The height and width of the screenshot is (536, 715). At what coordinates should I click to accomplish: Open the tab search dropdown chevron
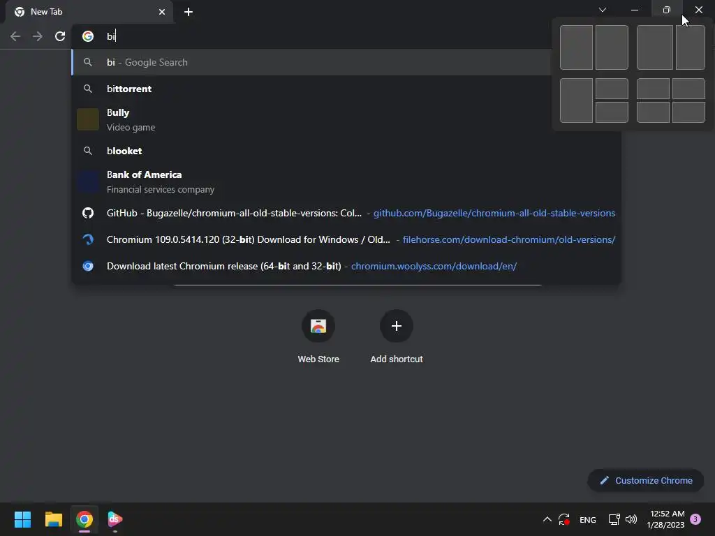(603, 10)
